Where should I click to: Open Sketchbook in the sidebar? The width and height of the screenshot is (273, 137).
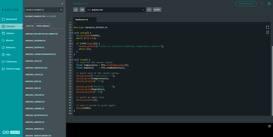11,19
